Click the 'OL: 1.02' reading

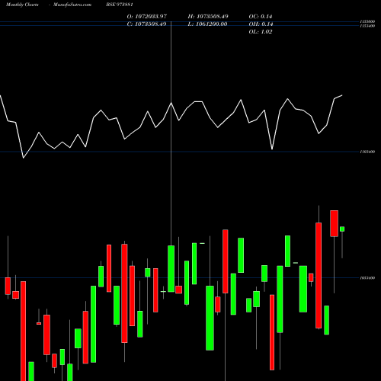[x=261, y=32]
